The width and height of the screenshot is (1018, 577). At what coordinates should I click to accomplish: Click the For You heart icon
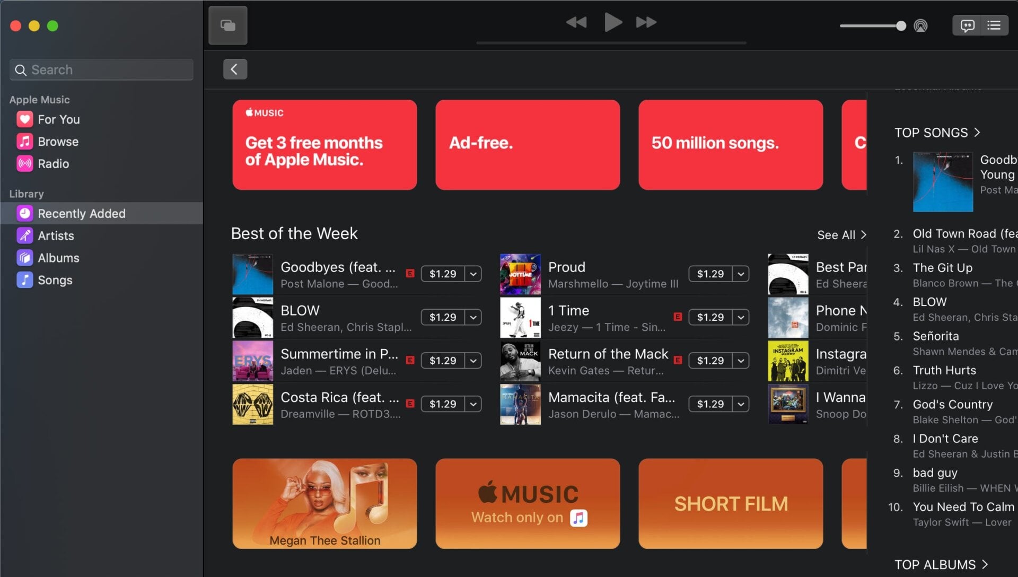pyautogui.click(x=24, y=119)
